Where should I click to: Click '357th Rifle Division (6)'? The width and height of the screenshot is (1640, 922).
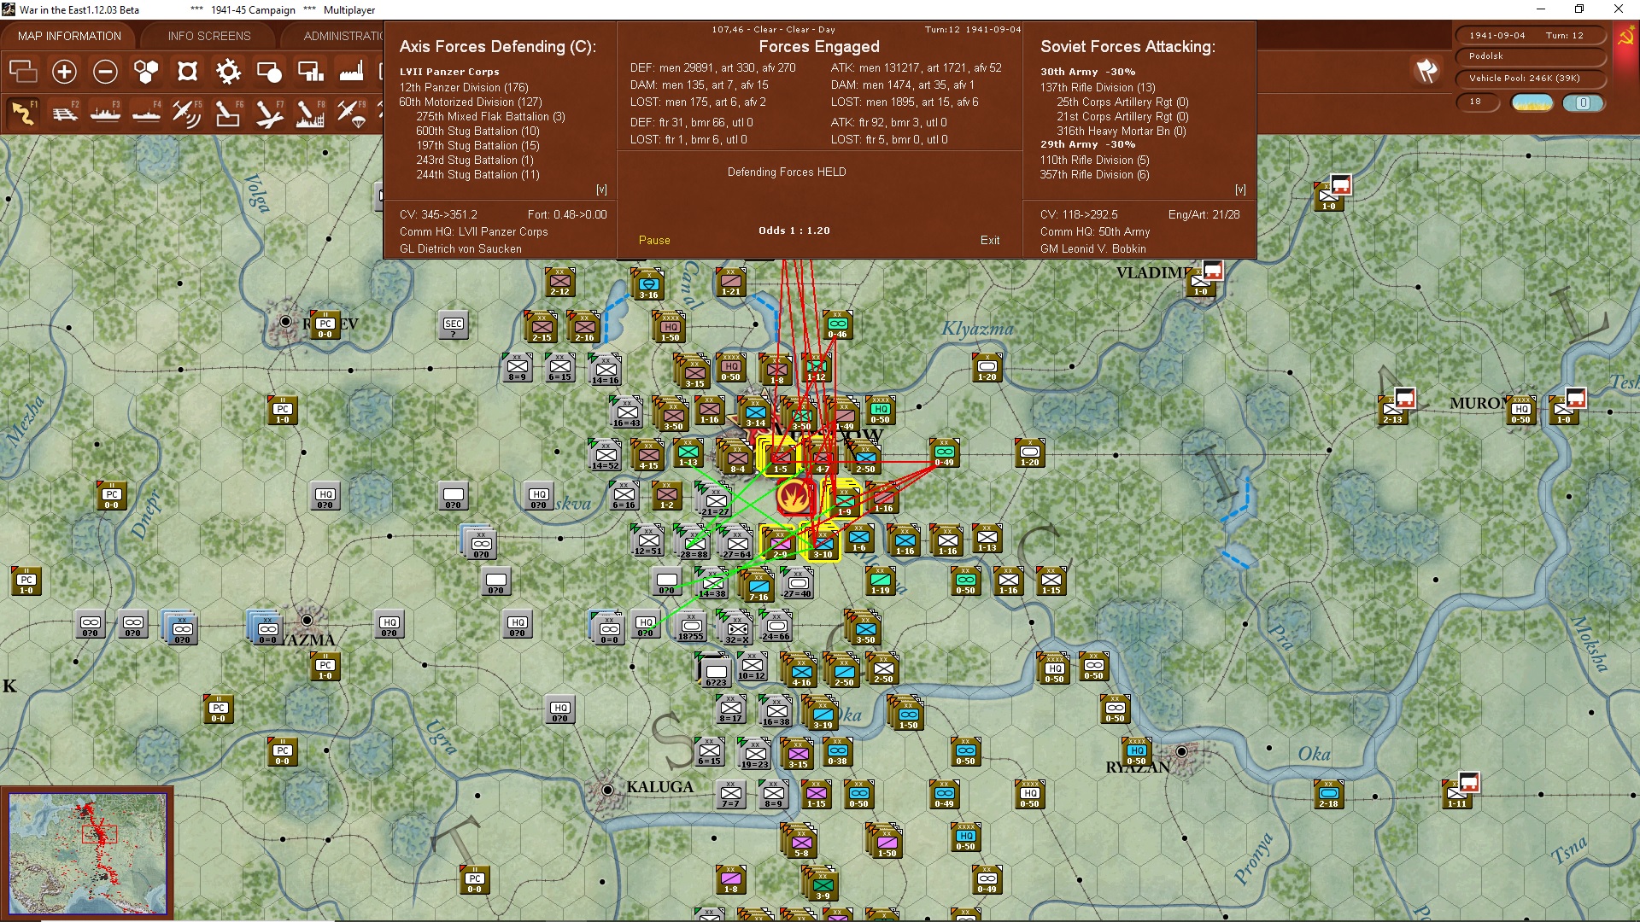(1095, 174)
